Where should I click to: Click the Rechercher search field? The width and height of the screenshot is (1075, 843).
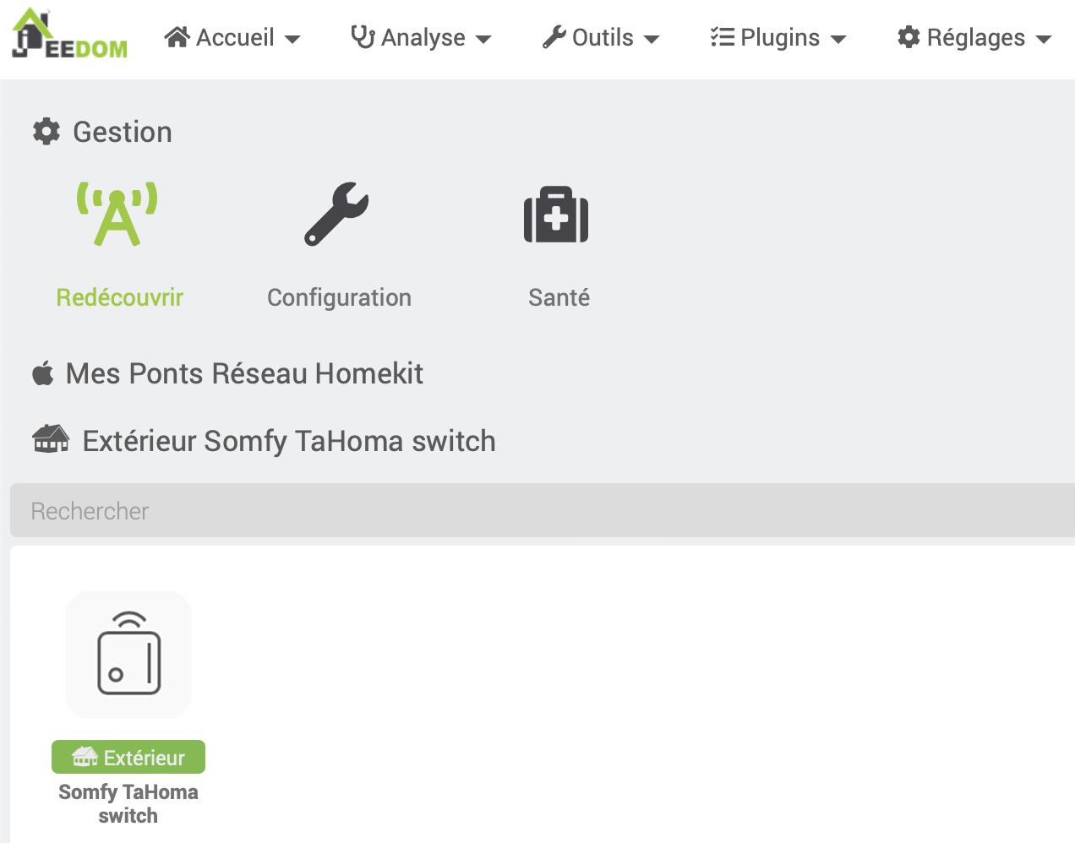[541, 511]
